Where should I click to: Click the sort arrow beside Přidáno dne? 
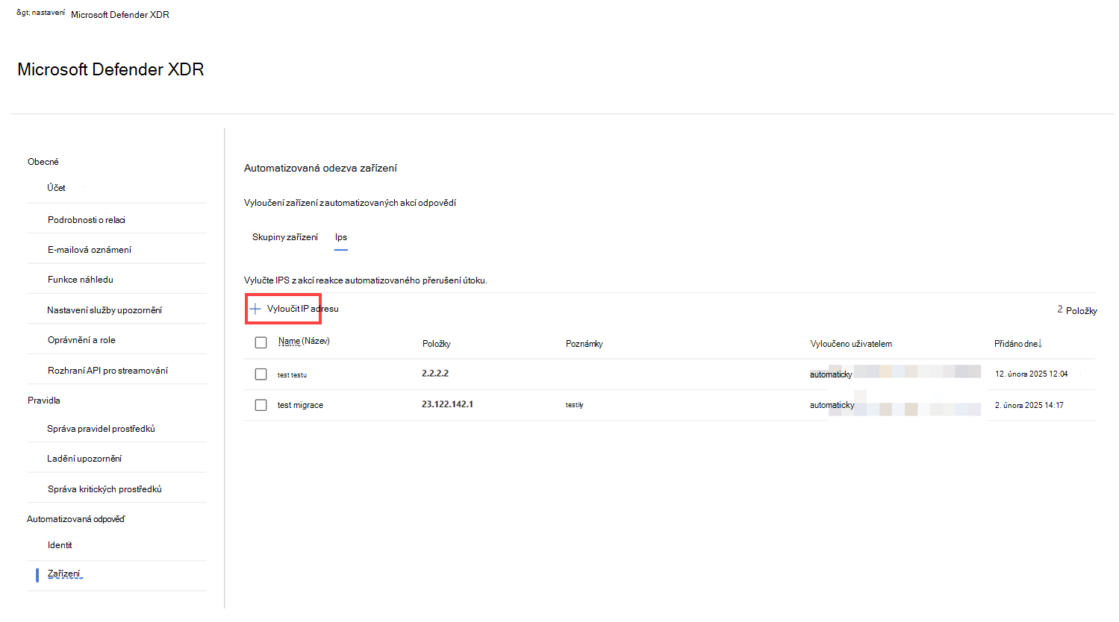tap(1040, 344)
